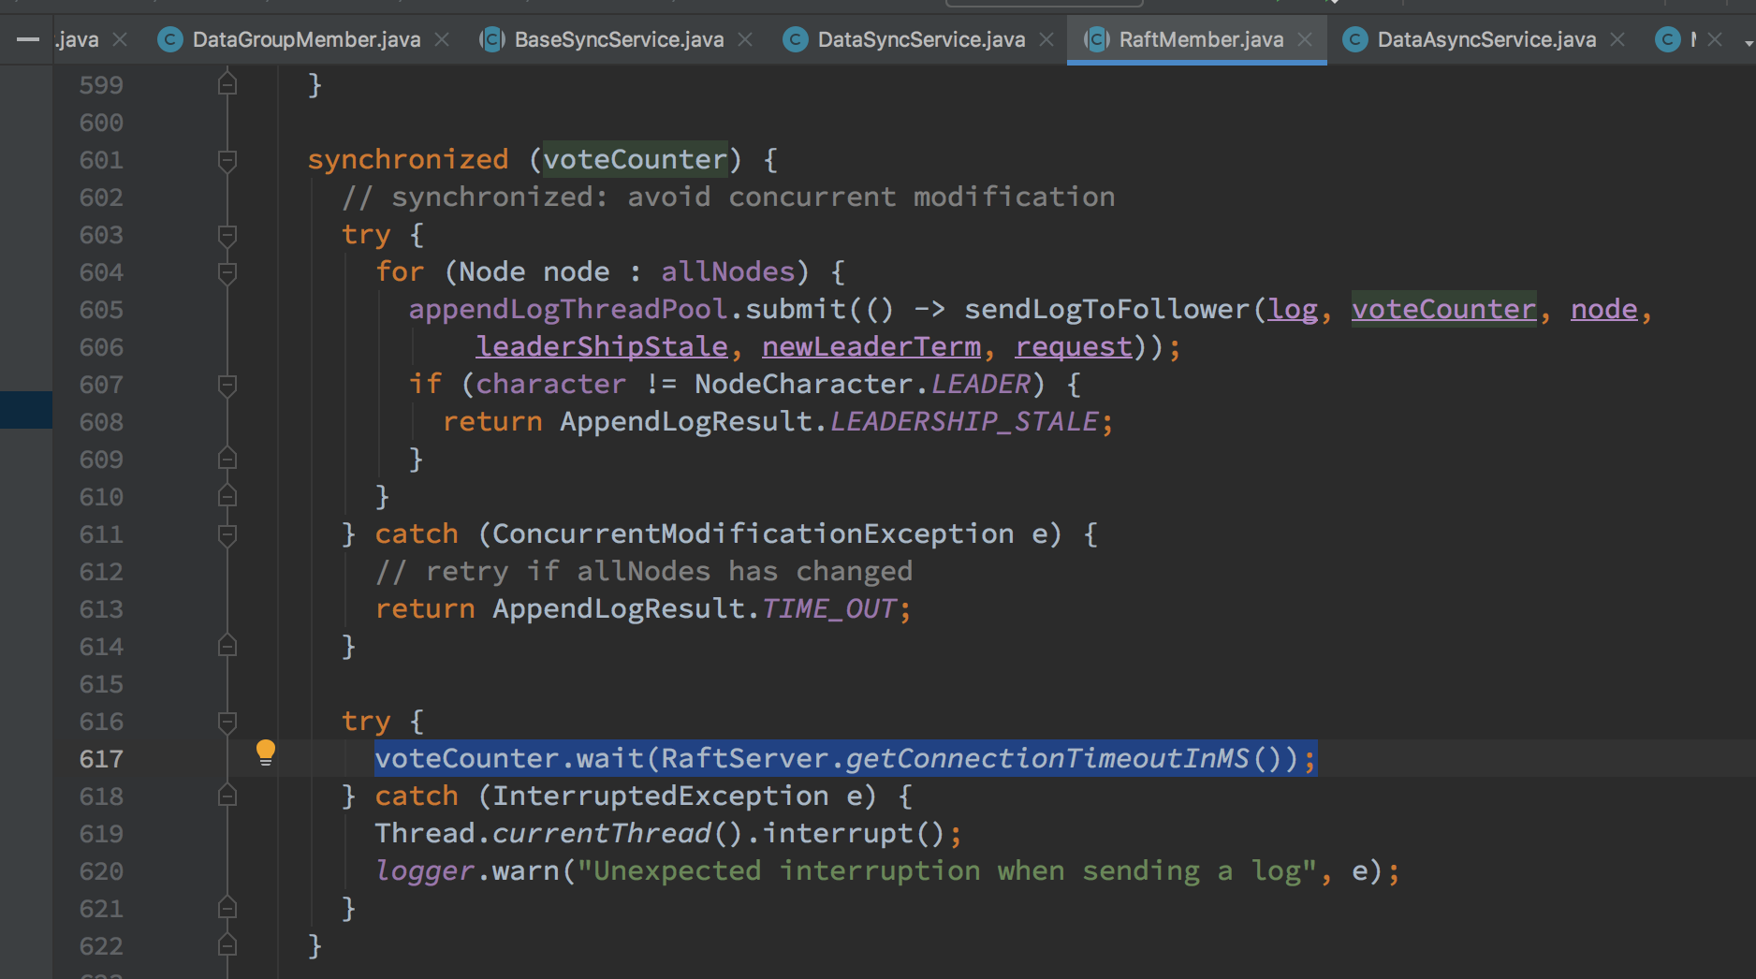
Task: Click the sendLogToFollower method call
Action: click(1107, 309)
